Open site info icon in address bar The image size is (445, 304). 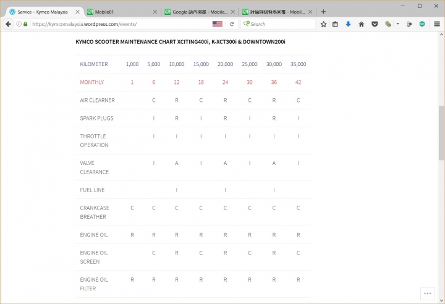19,24
